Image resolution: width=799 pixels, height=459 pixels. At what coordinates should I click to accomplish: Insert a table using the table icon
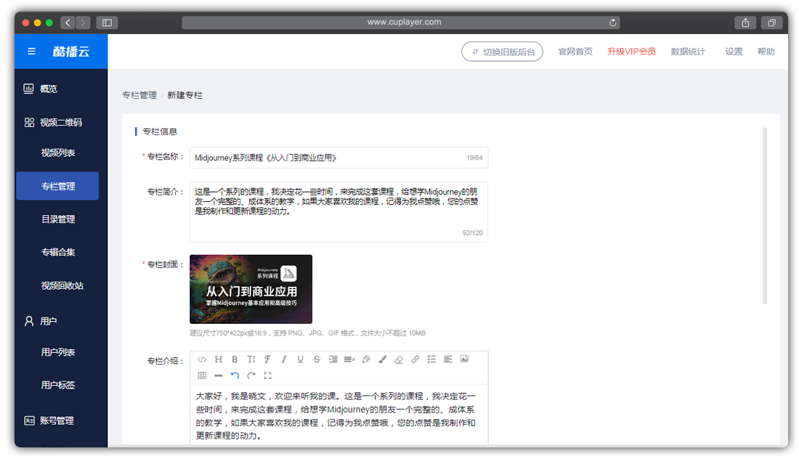(201, 375)
